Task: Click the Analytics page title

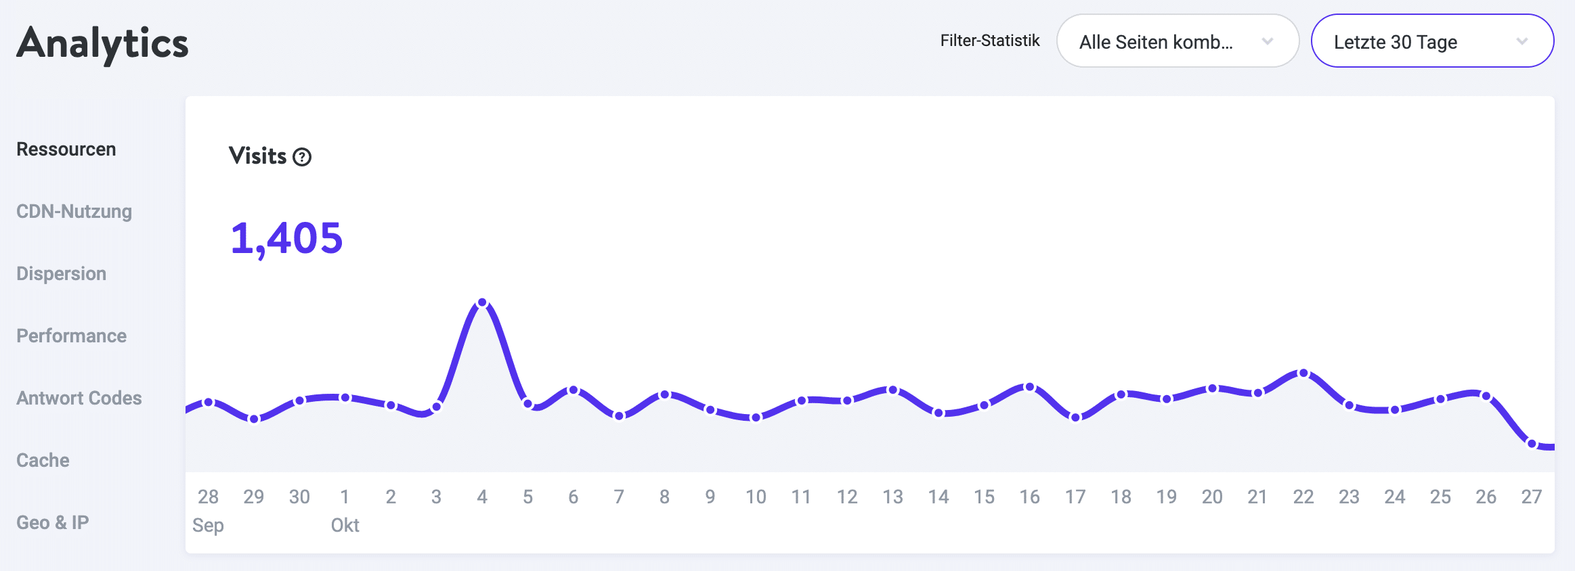Action: [103, 43]
